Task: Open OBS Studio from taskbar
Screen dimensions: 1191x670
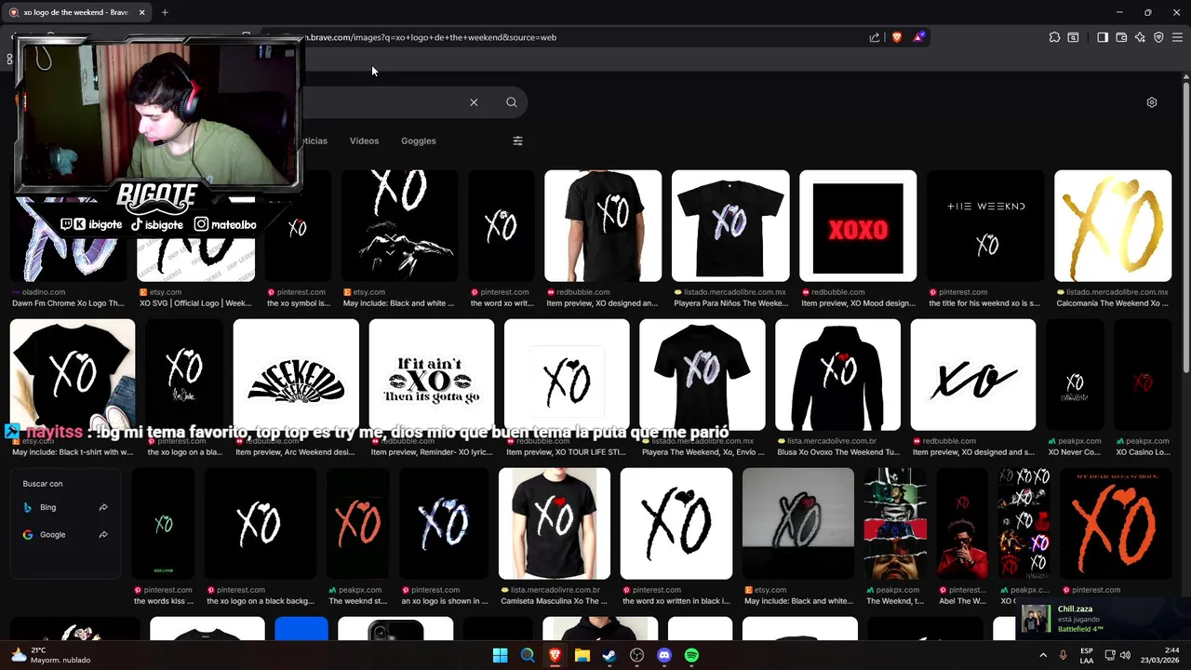Action: pos(636,655)
